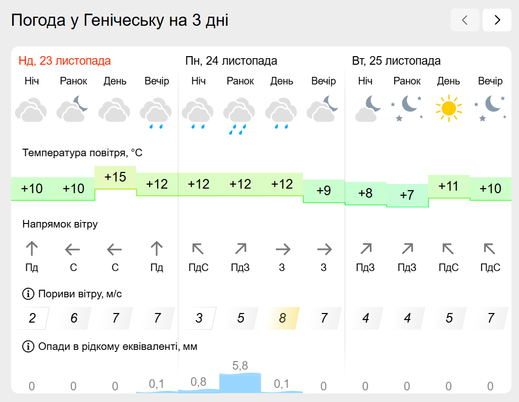Click the sun icon for Tuesday daytime
Screen dimensions: 519x402
[x=448, y=108]
